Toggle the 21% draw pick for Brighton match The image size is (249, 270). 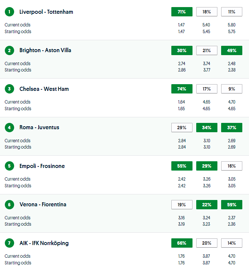(207, 50)
